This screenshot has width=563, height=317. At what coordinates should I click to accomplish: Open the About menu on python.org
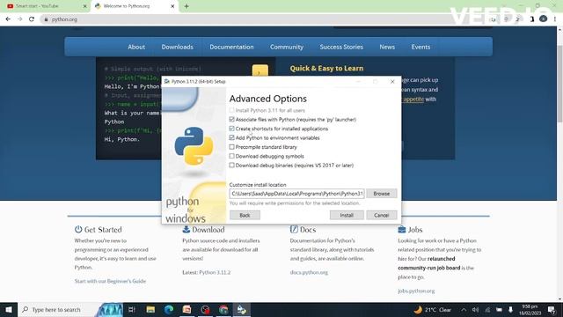coord(136,47)
